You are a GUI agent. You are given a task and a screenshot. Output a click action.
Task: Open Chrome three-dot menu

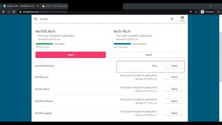(x=219, y=12)
